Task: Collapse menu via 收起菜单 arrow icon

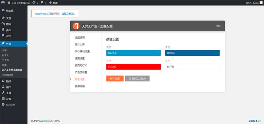Action: 3,105
